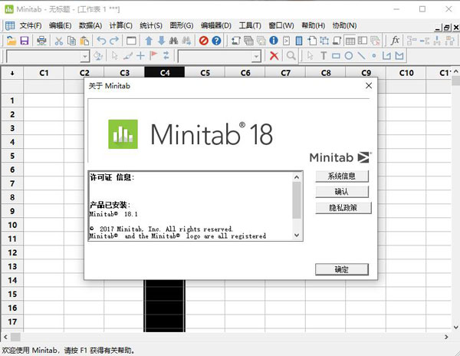Click the blue plus crosshair icon
460x356 pixels.
pos(140,56)
